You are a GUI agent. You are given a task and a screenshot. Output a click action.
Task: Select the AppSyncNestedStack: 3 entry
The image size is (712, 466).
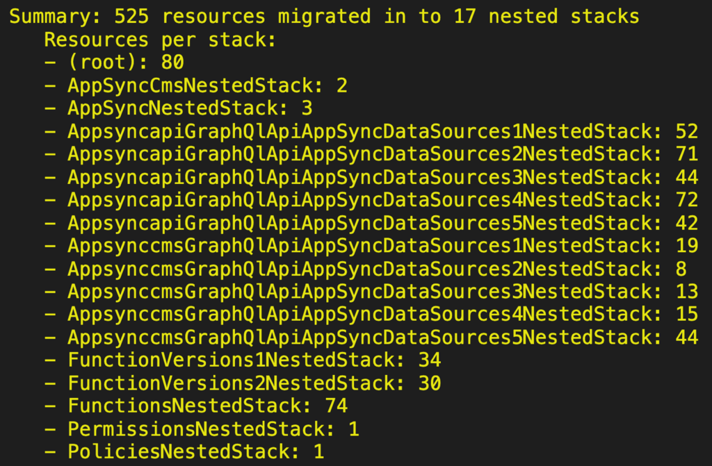[178, 108]
